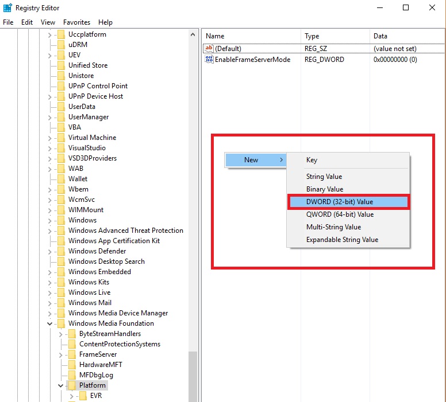This screenshot has height=402, width=446.
Task: Select the Windows Live key
Action: (89, 292)
